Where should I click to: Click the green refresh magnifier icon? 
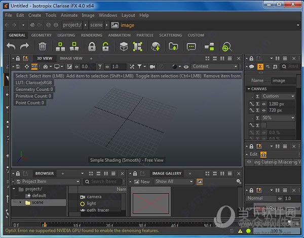226,47
